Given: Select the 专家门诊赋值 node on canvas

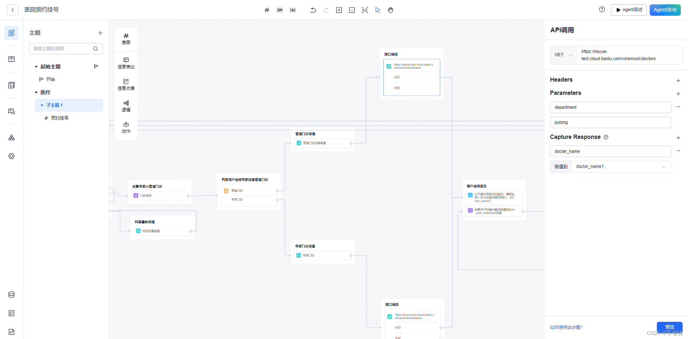Looking at the screenshot, I should point(322,252).
